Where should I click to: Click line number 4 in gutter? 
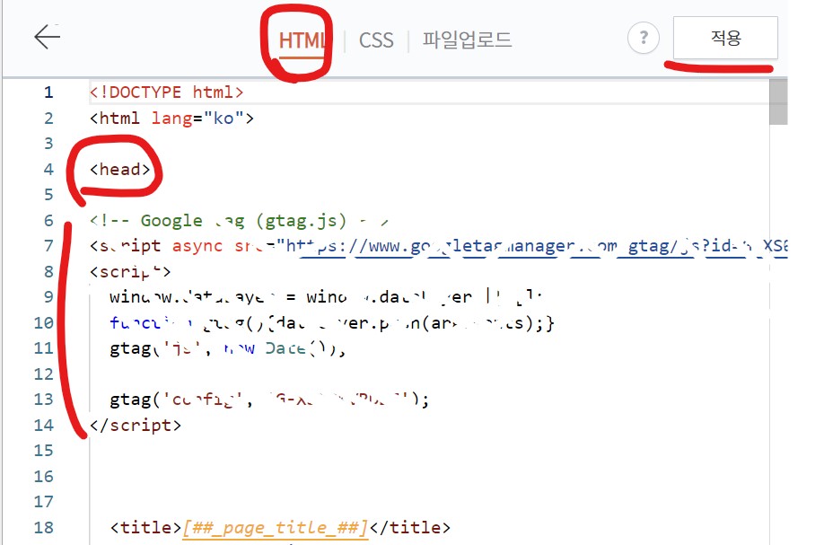coord(48,169)
